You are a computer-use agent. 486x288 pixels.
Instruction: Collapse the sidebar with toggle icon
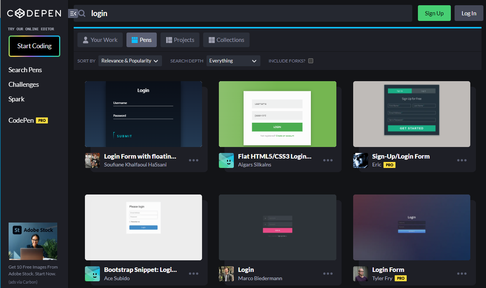coord(73,13)
